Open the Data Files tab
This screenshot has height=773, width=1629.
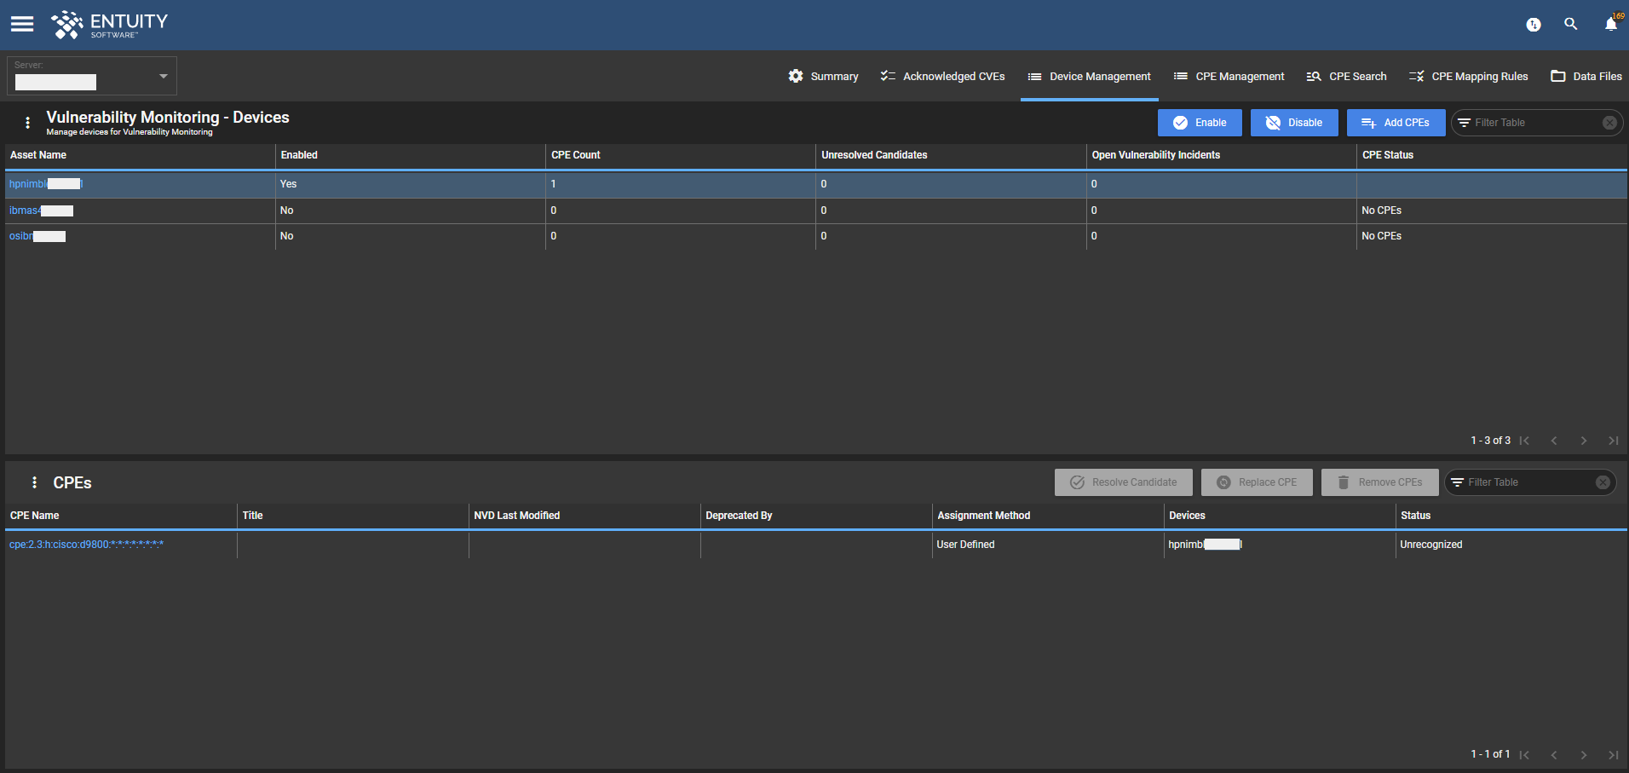click(x=1586, y=76)
